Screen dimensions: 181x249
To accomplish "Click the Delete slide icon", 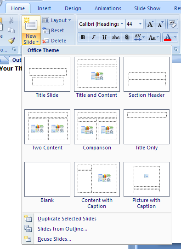I will pos(46,41).
